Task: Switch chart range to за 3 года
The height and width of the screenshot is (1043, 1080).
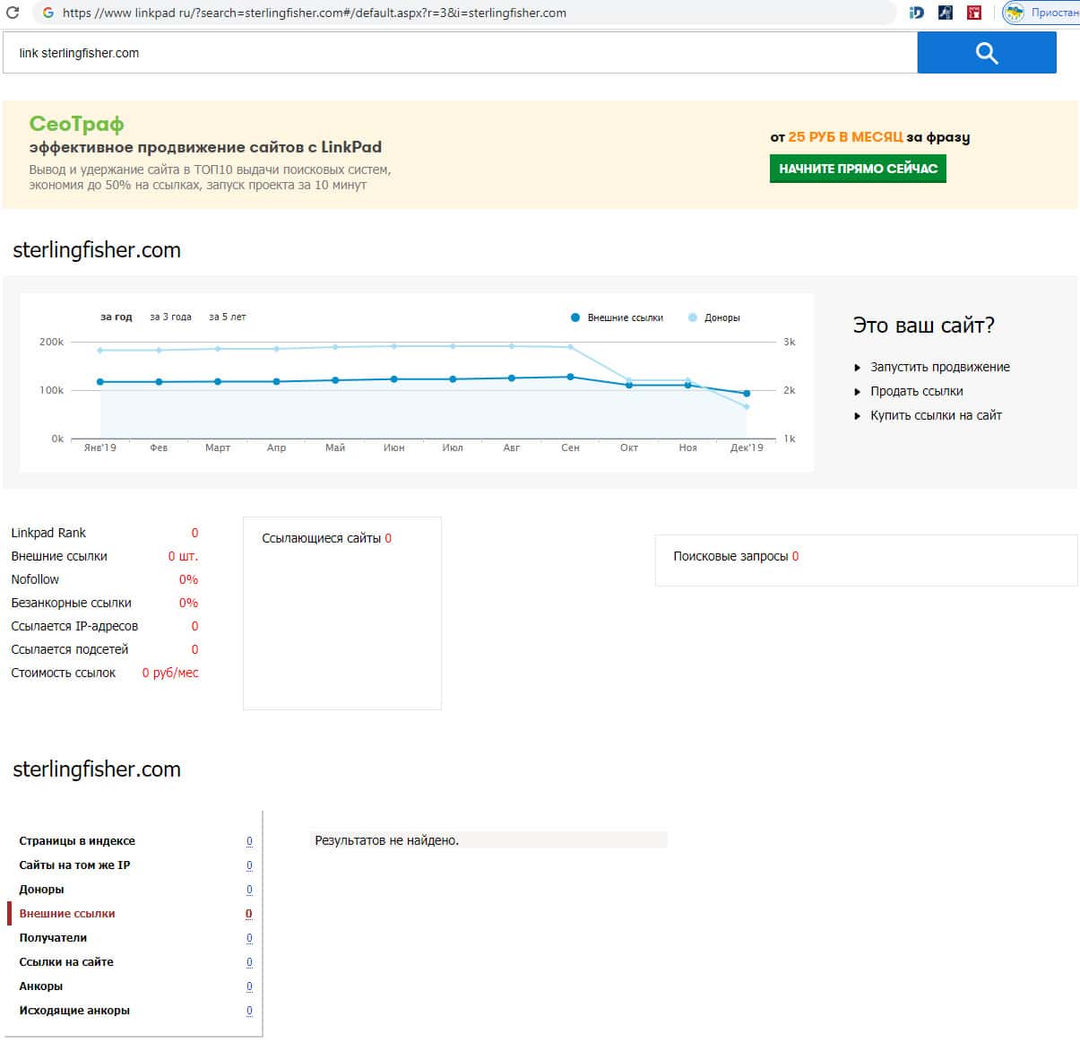Action: (170, 317)
